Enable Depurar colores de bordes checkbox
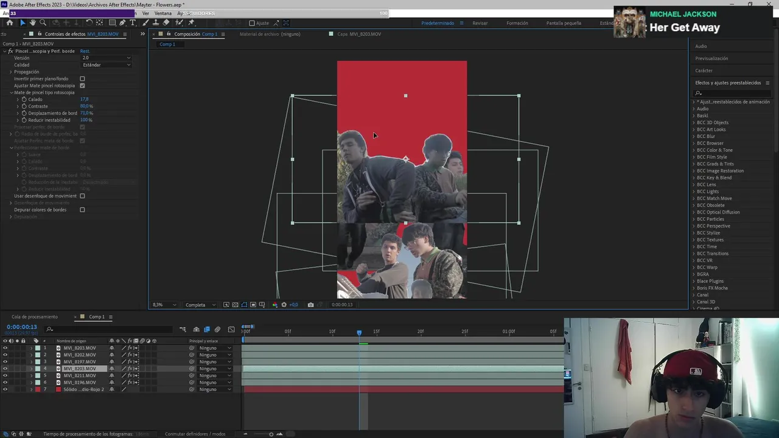Viewport: 779px width, 438px height. (x=82, y=210)
